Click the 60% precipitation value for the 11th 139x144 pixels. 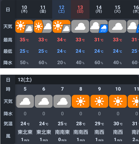(x=43, y=63)
